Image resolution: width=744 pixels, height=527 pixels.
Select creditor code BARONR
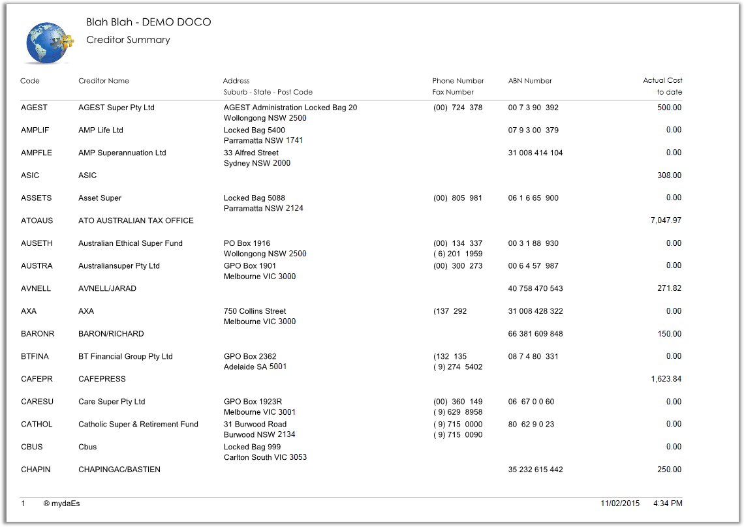[x=37, y=334]
